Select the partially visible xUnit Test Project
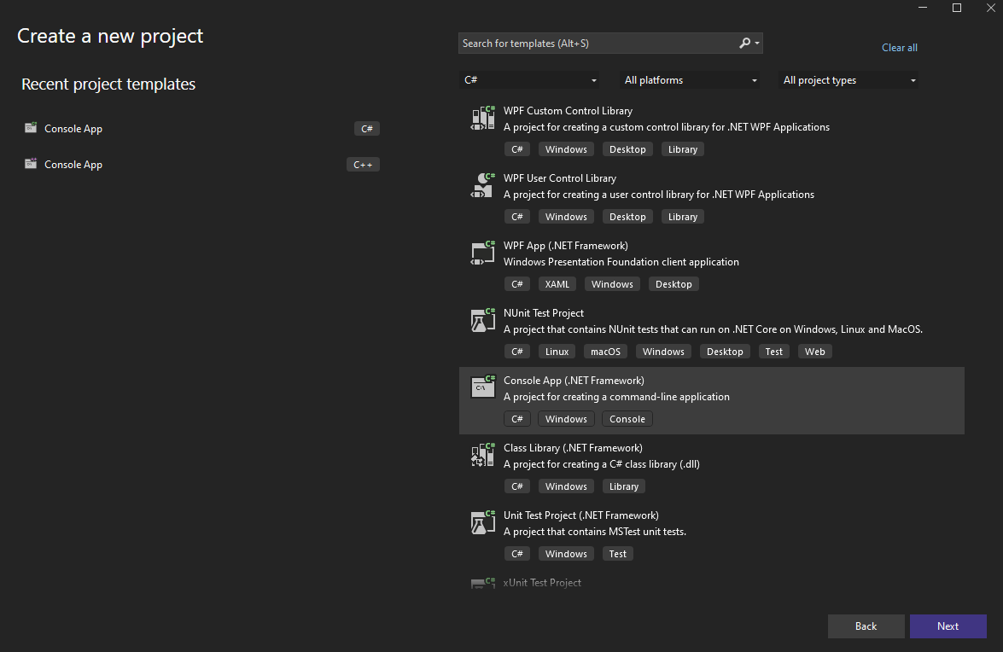This screenshot has width=1003, height=652. [x=542, y=583]
